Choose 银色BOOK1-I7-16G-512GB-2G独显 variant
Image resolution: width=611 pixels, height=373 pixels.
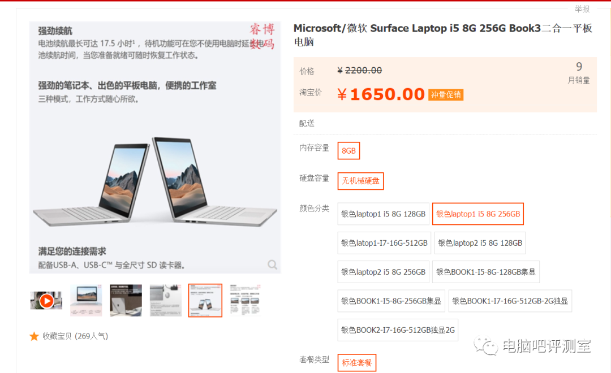pos(510,301)
